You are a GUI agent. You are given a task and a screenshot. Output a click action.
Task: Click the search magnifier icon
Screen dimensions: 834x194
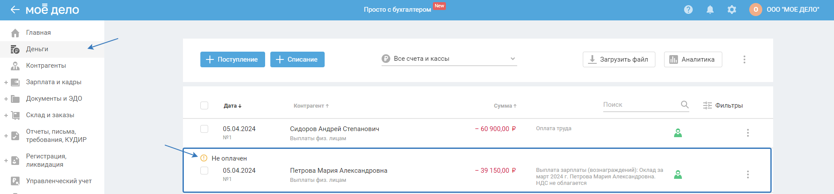coord(684,105)
